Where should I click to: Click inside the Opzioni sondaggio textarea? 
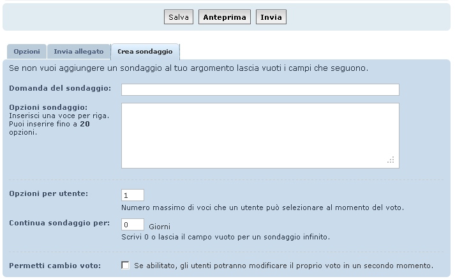coord(260,135)
